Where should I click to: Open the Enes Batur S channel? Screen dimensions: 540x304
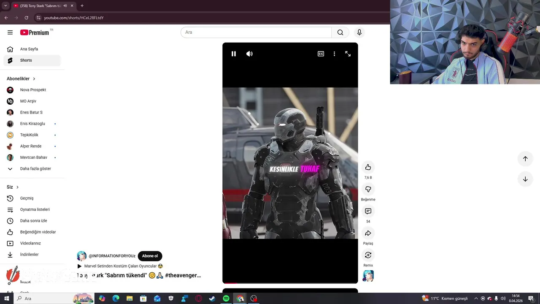[x=32, y=112]
